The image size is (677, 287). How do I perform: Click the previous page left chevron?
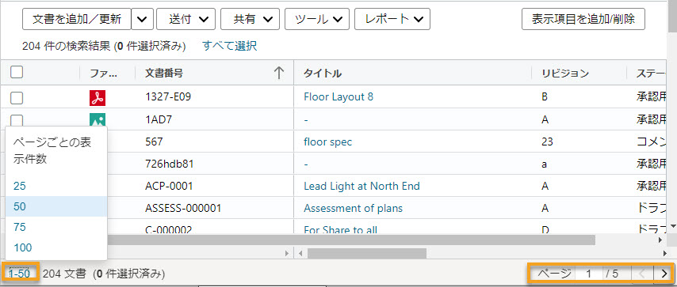click(x=641, y=273)
